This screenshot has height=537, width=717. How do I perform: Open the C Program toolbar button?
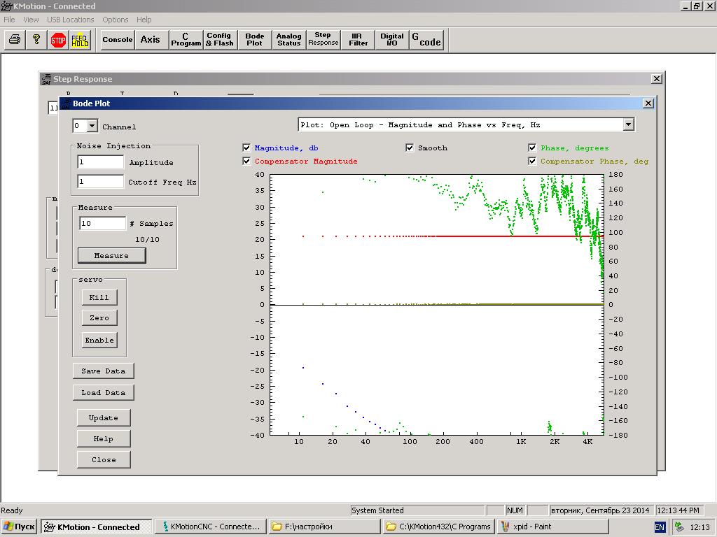tap(186, 40)
